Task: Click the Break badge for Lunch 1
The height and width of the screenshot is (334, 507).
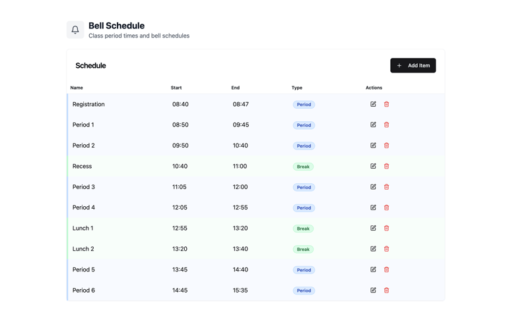Action: pos(303,229)
